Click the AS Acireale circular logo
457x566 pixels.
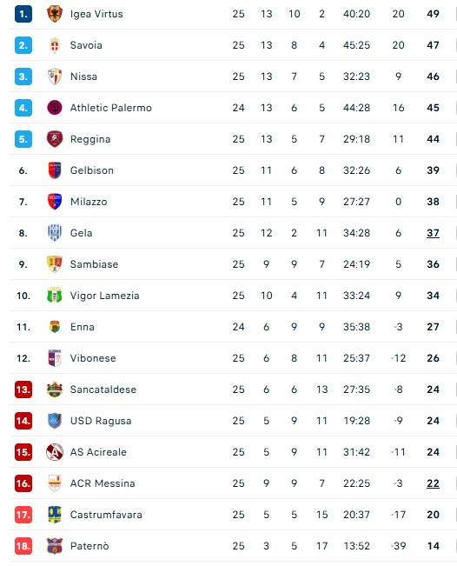55,452
